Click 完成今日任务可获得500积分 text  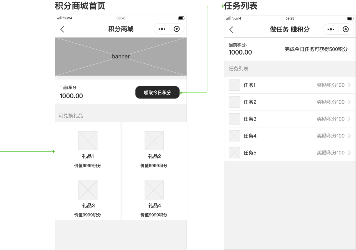point(316,49)
